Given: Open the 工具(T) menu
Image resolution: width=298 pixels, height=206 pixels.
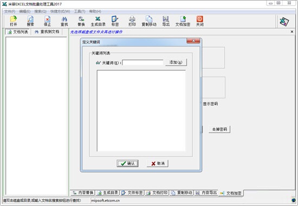Looking at the screenshot, I should coord(80,11).
